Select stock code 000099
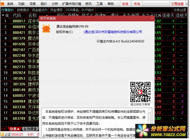Screen dimensions: 190x139 coord(19,27)
